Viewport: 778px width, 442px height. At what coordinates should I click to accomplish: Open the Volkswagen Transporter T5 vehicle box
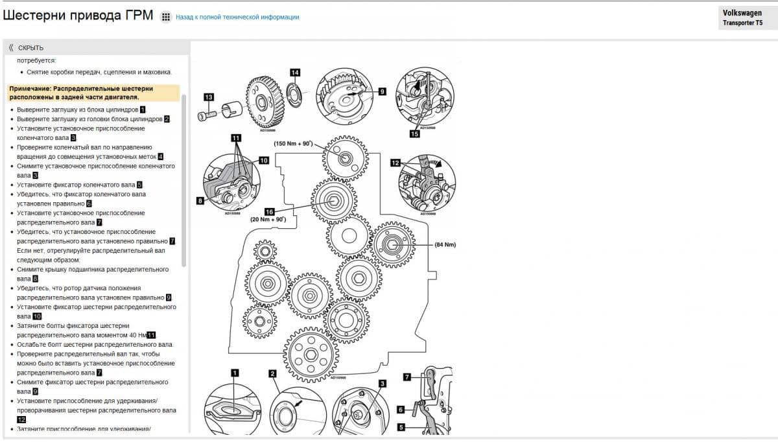coord(747,17)
